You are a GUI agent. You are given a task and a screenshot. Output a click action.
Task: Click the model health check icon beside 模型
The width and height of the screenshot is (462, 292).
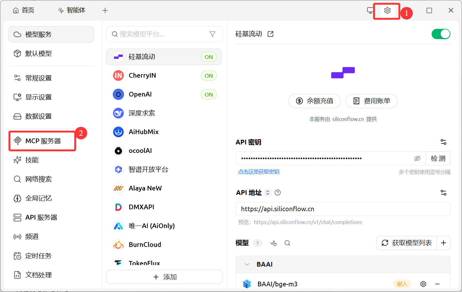tap(273, 243)
